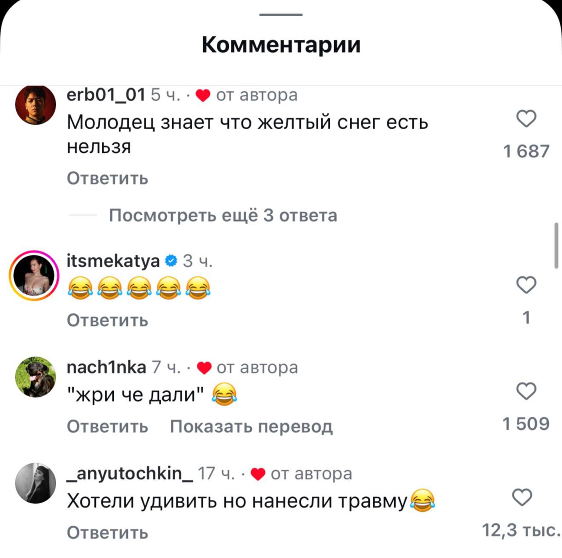Like erb01_01's comment with the heart
This screenshot has height=558, width=562.
click(526, 119)
